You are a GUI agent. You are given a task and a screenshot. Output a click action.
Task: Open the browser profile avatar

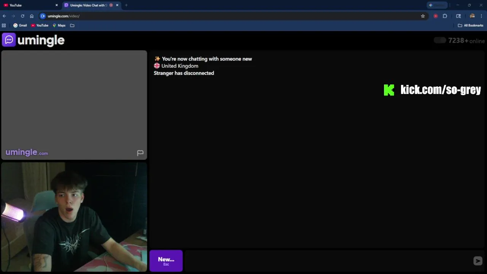pyautogui.click(x=472, y=16)
